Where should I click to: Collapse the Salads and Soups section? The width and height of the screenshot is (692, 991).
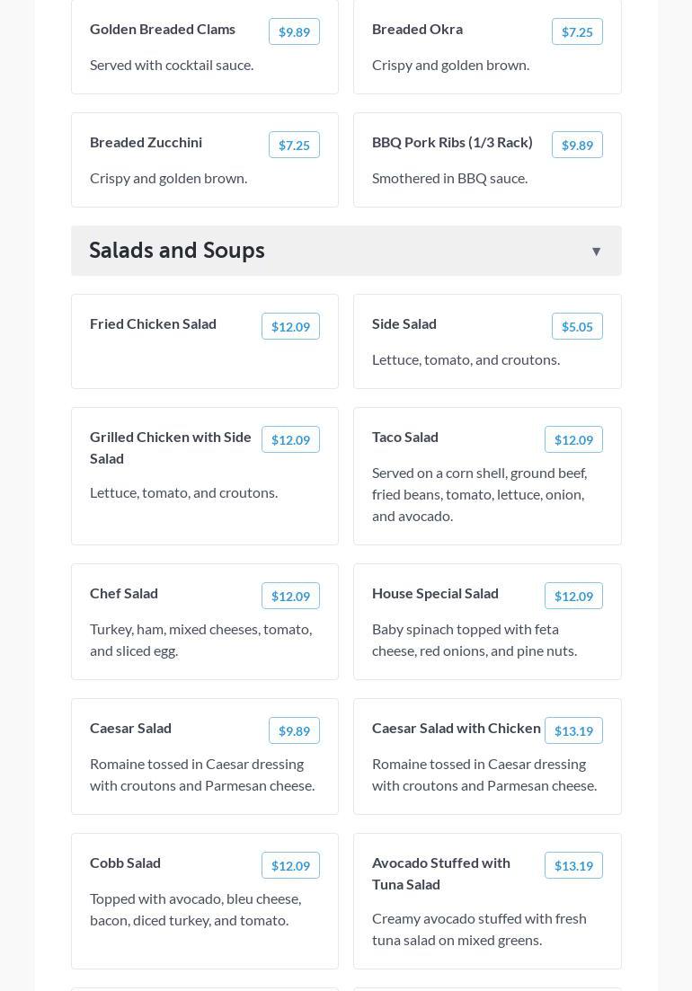coord(596,252)
